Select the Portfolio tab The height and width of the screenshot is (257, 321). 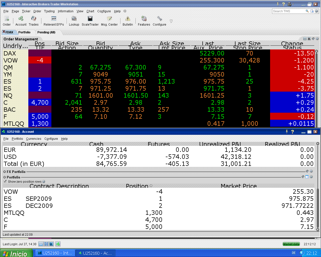pos(24,32)
